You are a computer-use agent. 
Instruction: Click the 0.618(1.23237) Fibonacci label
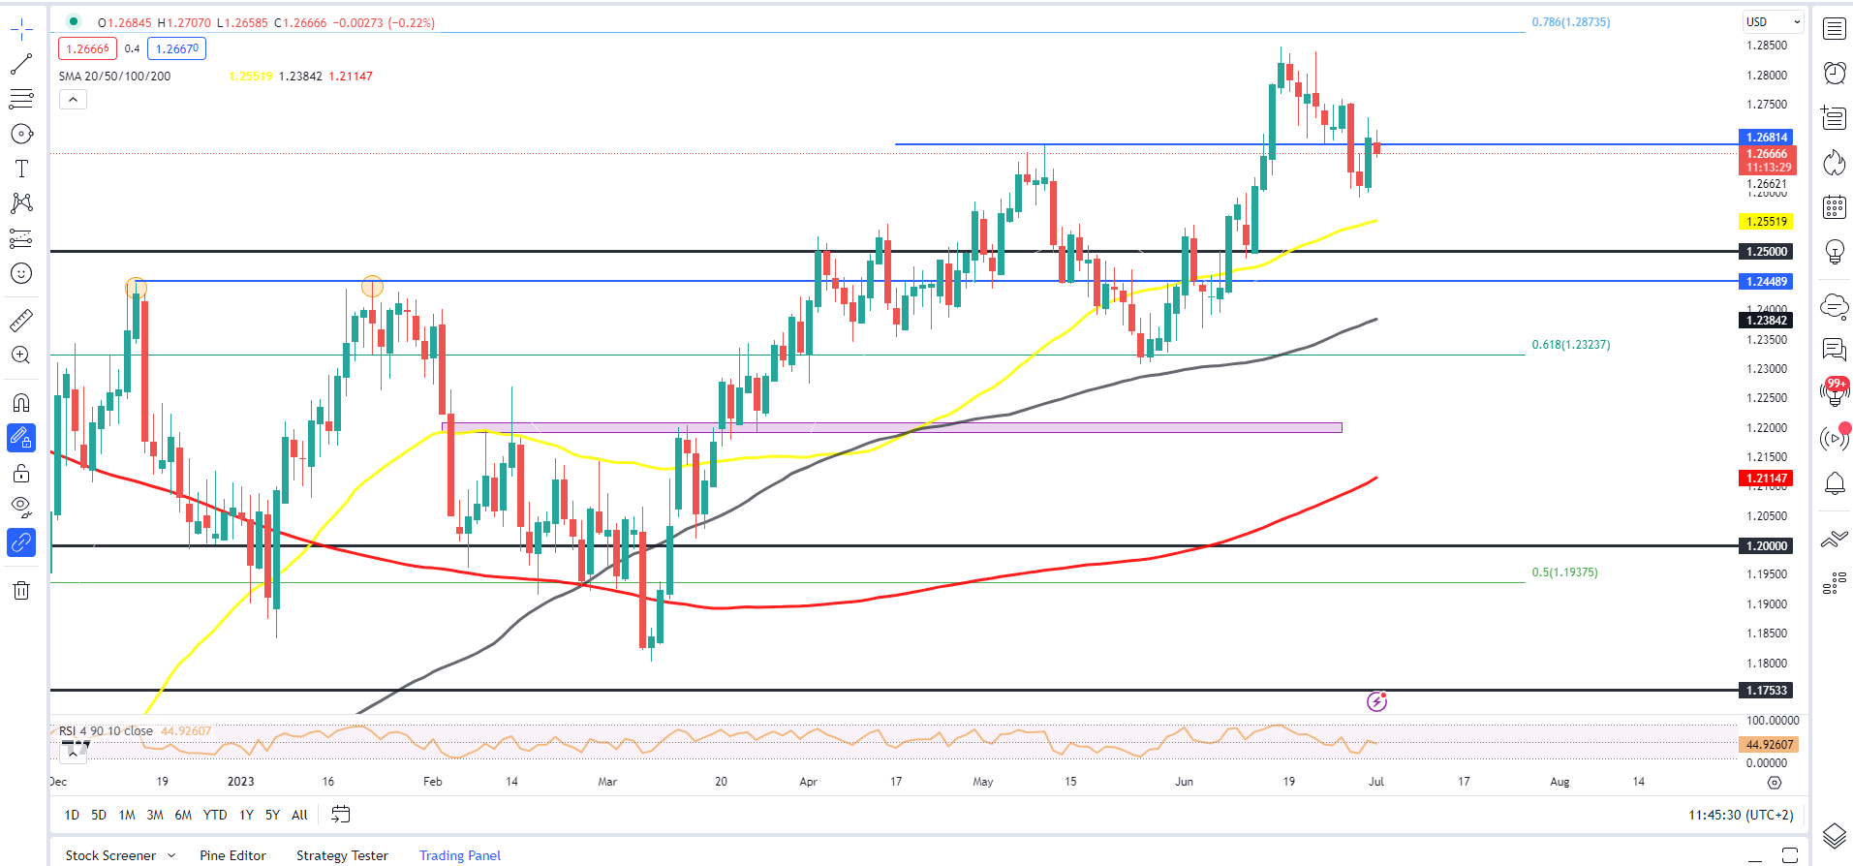[x=1571, y=345]
